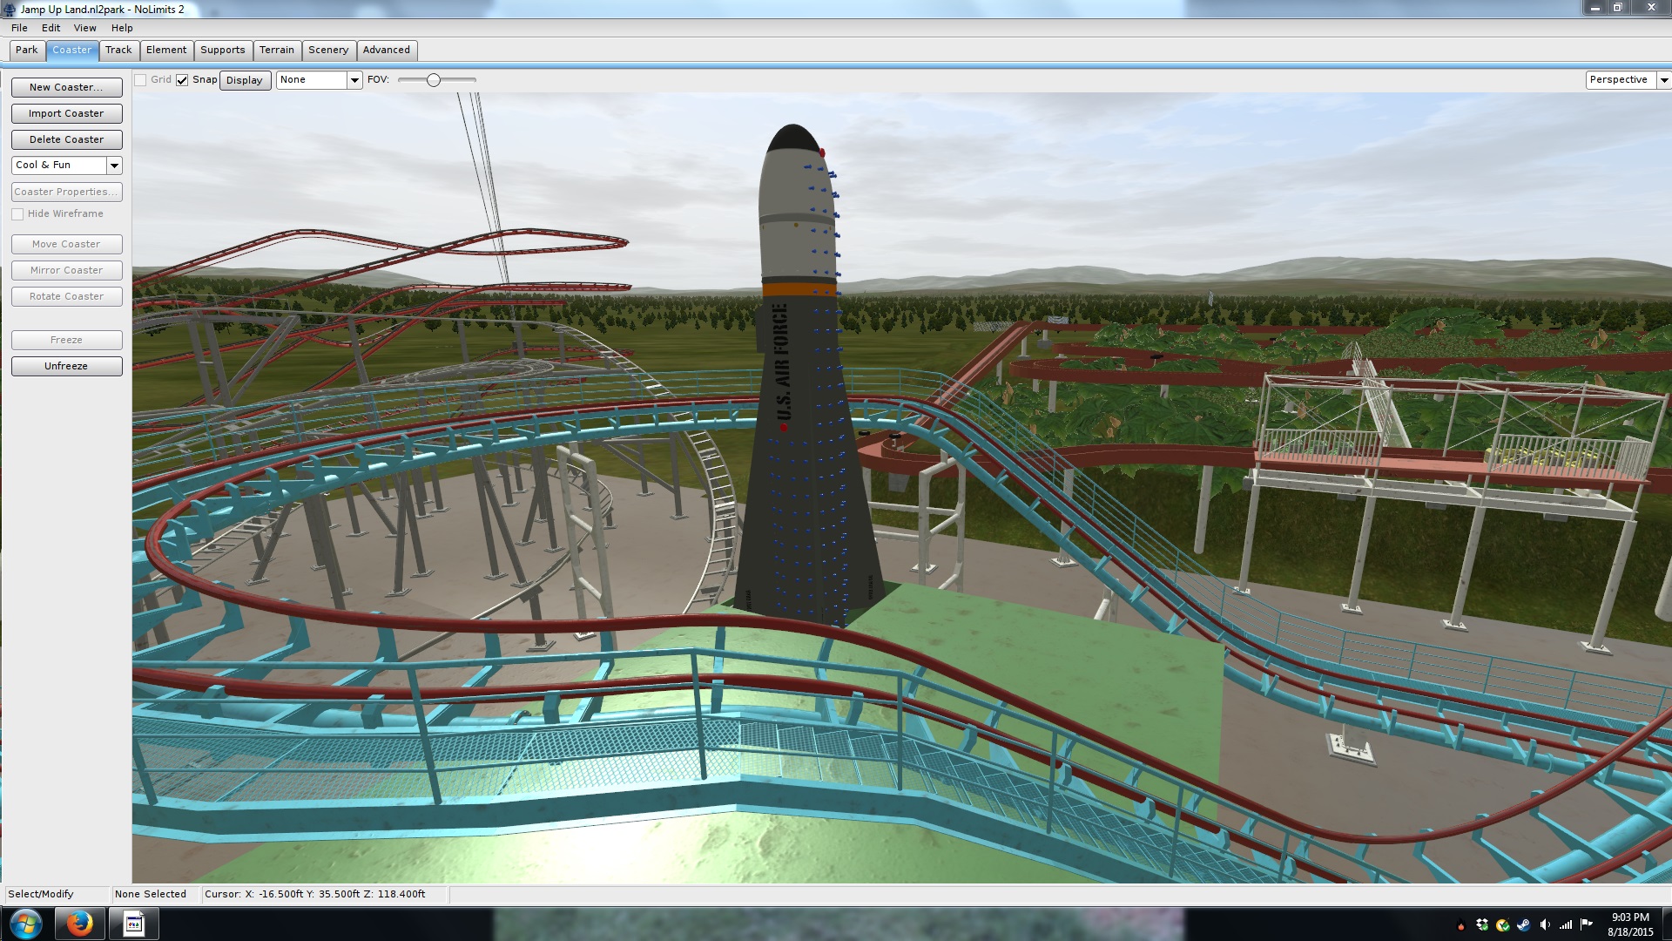Click the Windows Start orb
This screenshot has width=1672, height=941.
(25, 924)
